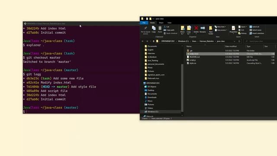Viewport: 277px width, 156px height.
Task: Click Select none in the ribbon
Action: click(255, 30)
